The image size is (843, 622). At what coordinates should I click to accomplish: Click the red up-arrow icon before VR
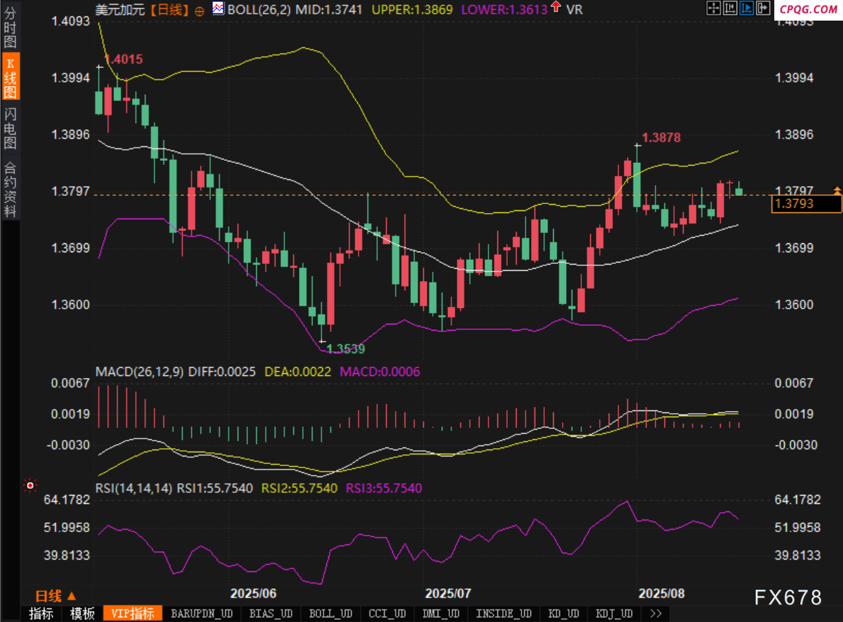[555, 9]
